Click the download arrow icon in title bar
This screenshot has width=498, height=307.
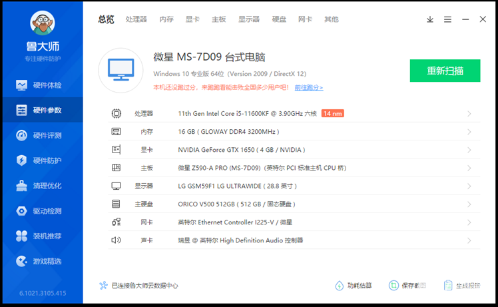[430, 19]
